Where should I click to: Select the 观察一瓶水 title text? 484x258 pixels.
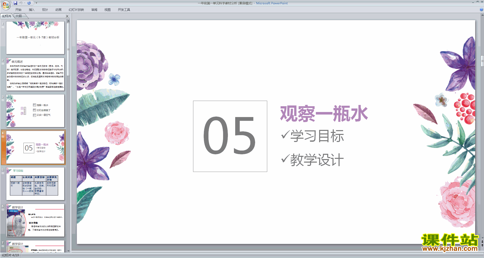[324, 114]
